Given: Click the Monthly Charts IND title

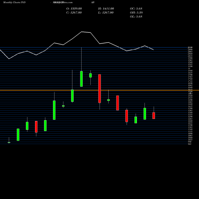Looking at the screenshot, I should [14, 2].
